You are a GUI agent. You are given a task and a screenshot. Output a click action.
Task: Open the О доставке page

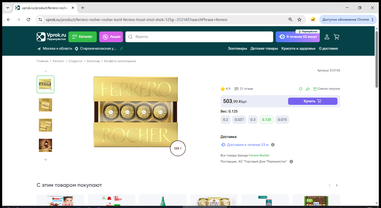pos(328,49)
